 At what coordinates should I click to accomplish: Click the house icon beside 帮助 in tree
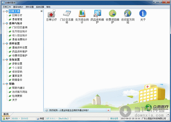point(7,84)
